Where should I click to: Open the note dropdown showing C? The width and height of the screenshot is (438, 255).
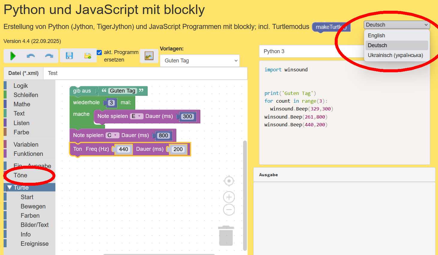click(112, 135)
